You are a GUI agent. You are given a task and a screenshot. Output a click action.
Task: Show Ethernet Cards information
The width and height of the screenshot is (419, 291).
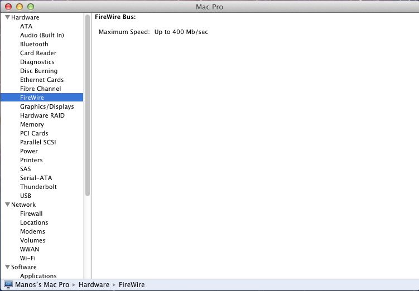[x=42, y=80]
